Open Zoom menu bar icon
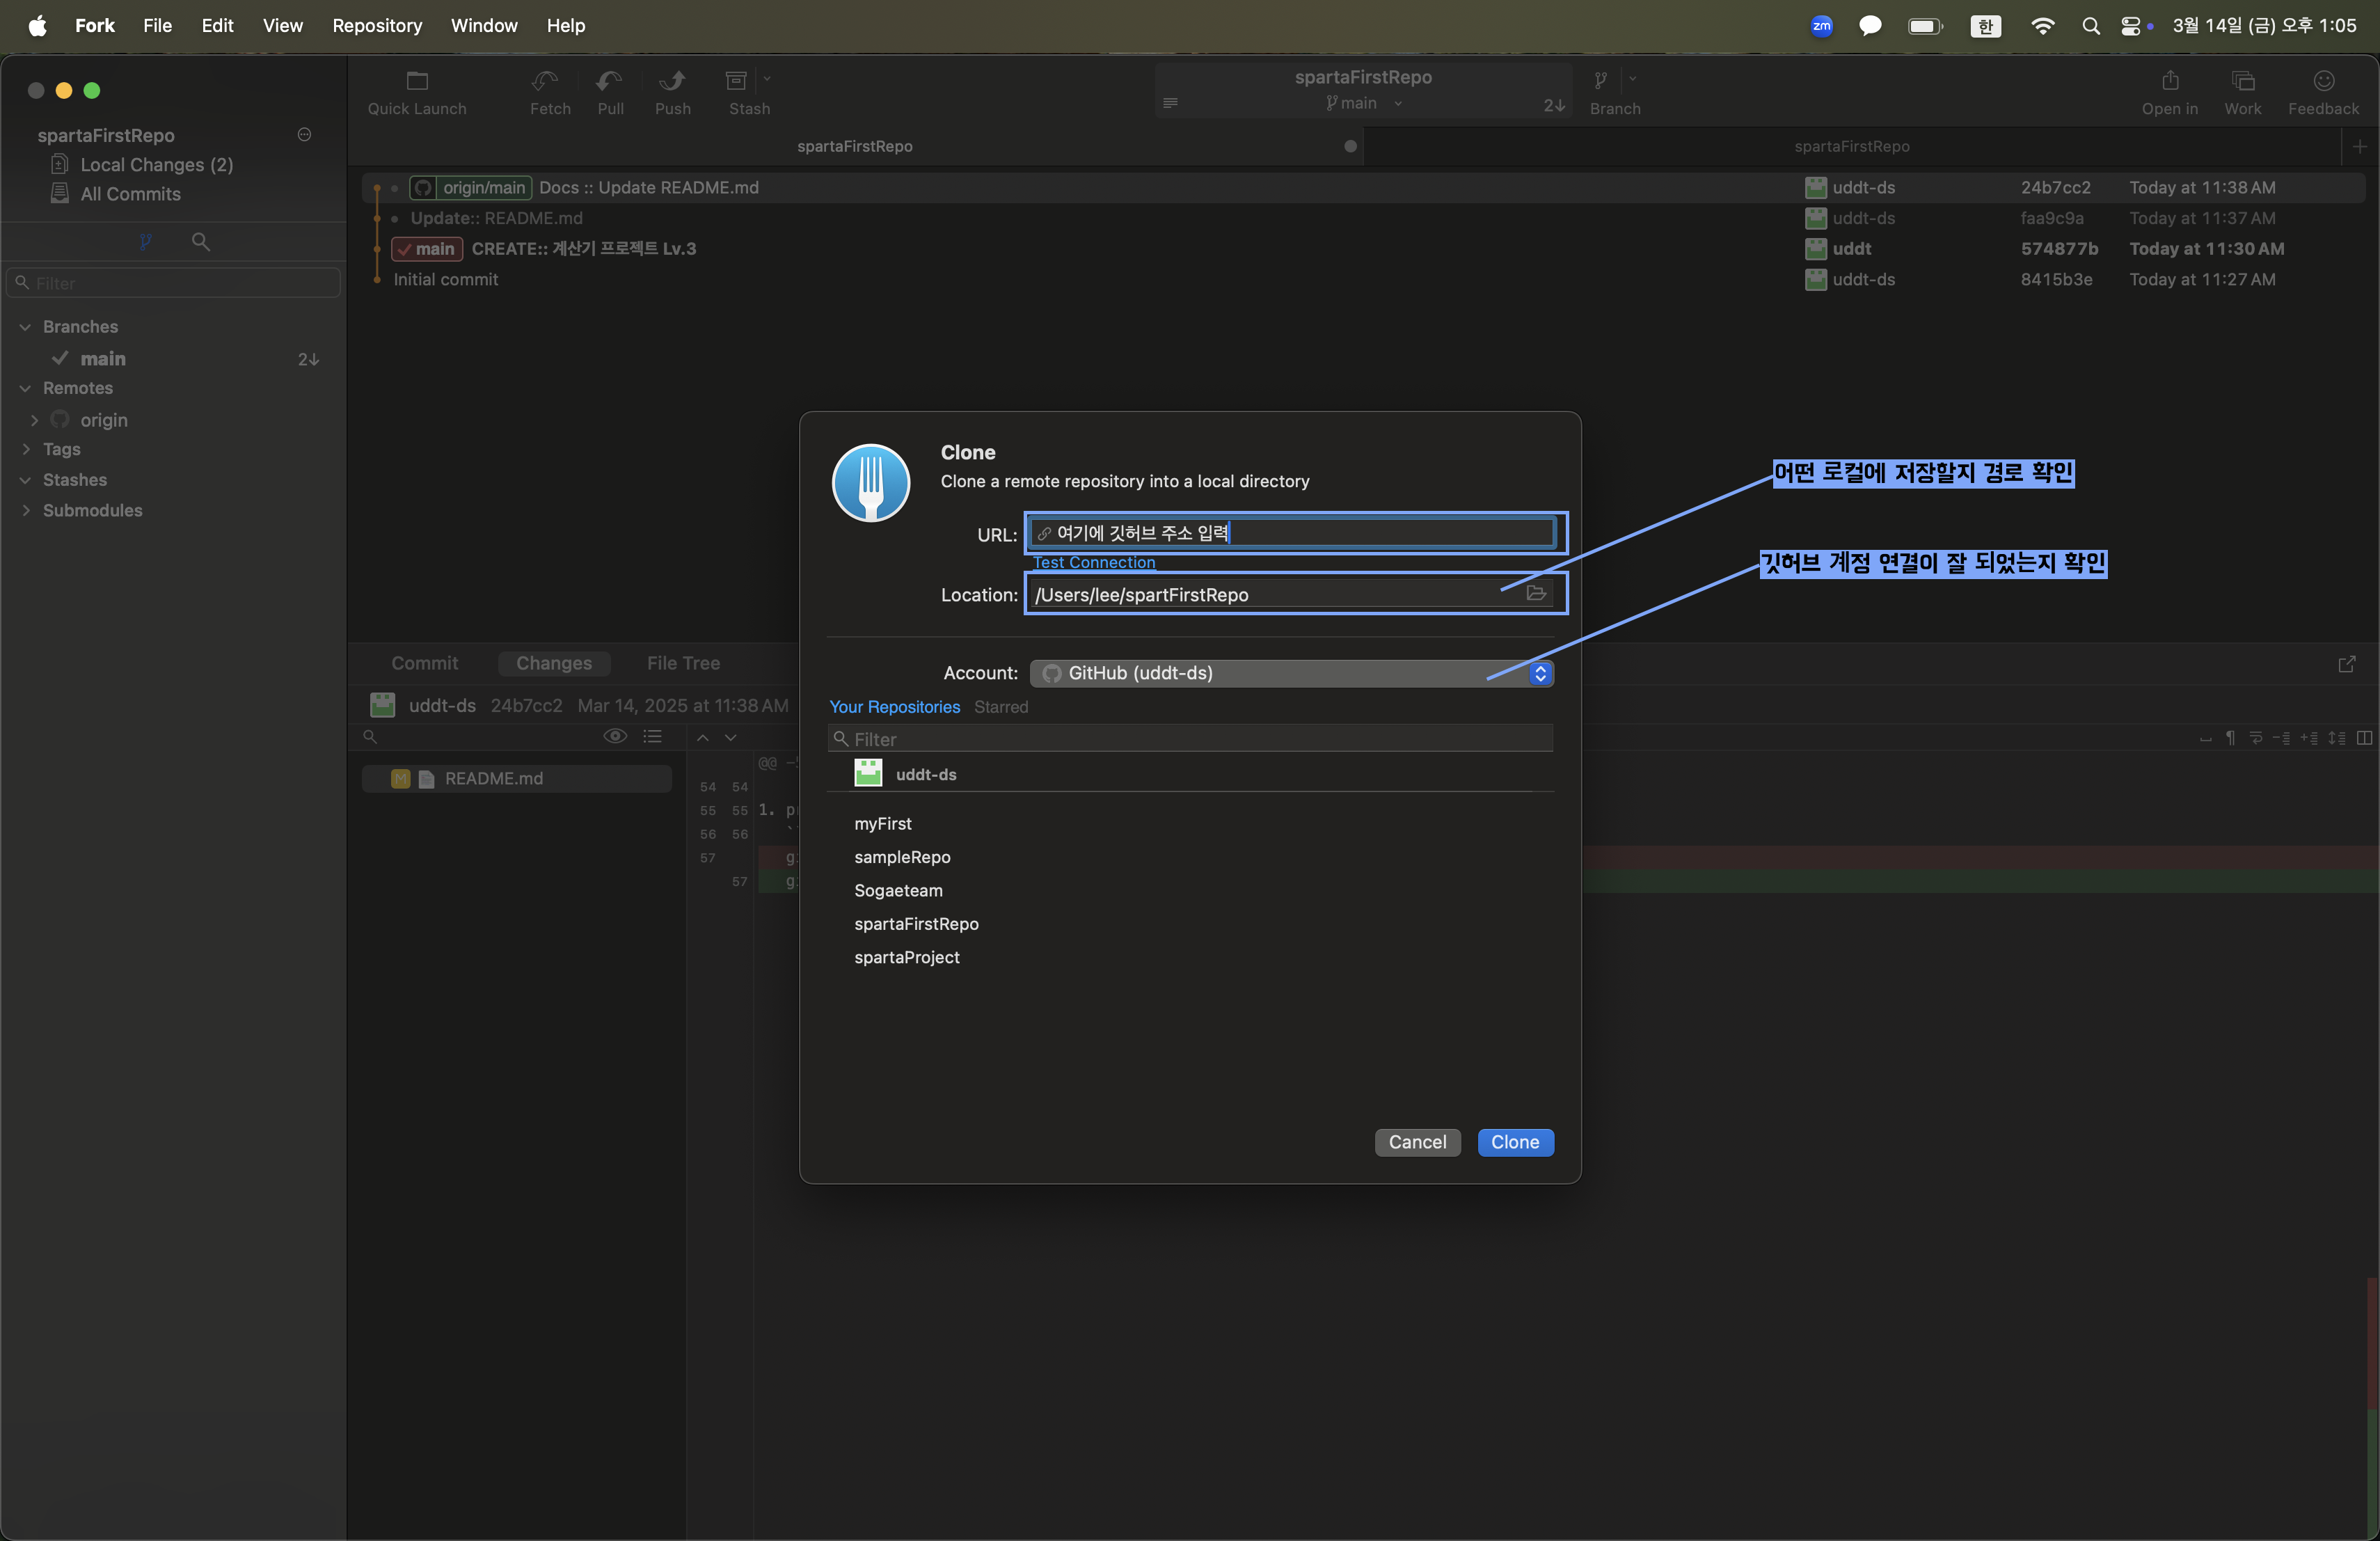The image size is (2380, 1541). pyautogui.click(x=1822, y=26)
